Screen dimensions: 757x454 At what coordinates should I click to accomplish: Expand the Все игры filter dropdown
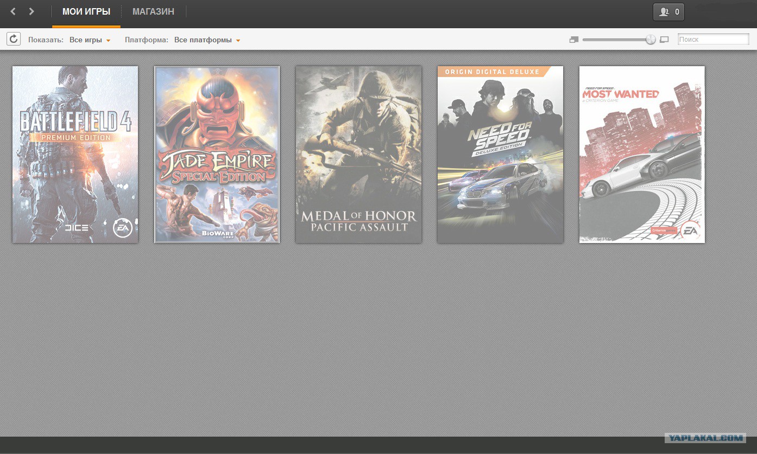tap(90, 40)
